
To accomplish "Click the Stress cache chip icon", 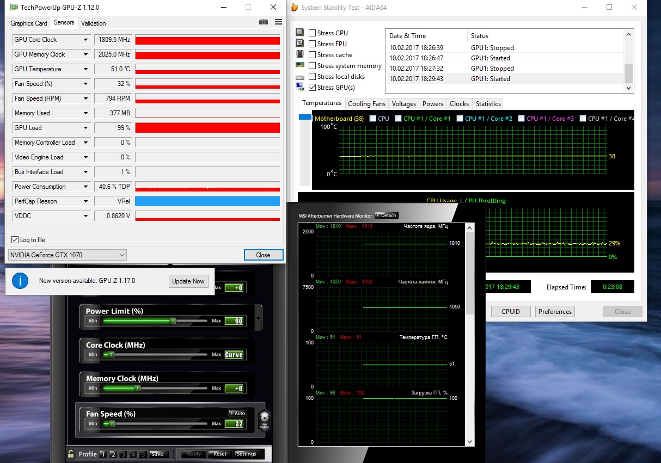I will (299, 54).
